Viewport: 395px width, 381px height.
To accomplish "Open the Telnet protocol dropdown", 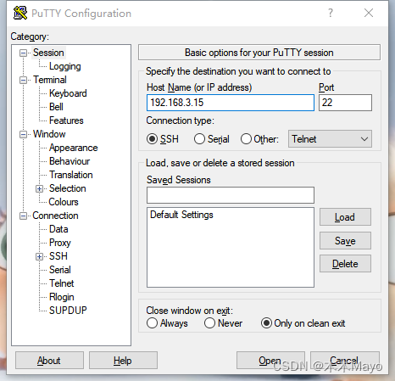I will click(330, 139).
